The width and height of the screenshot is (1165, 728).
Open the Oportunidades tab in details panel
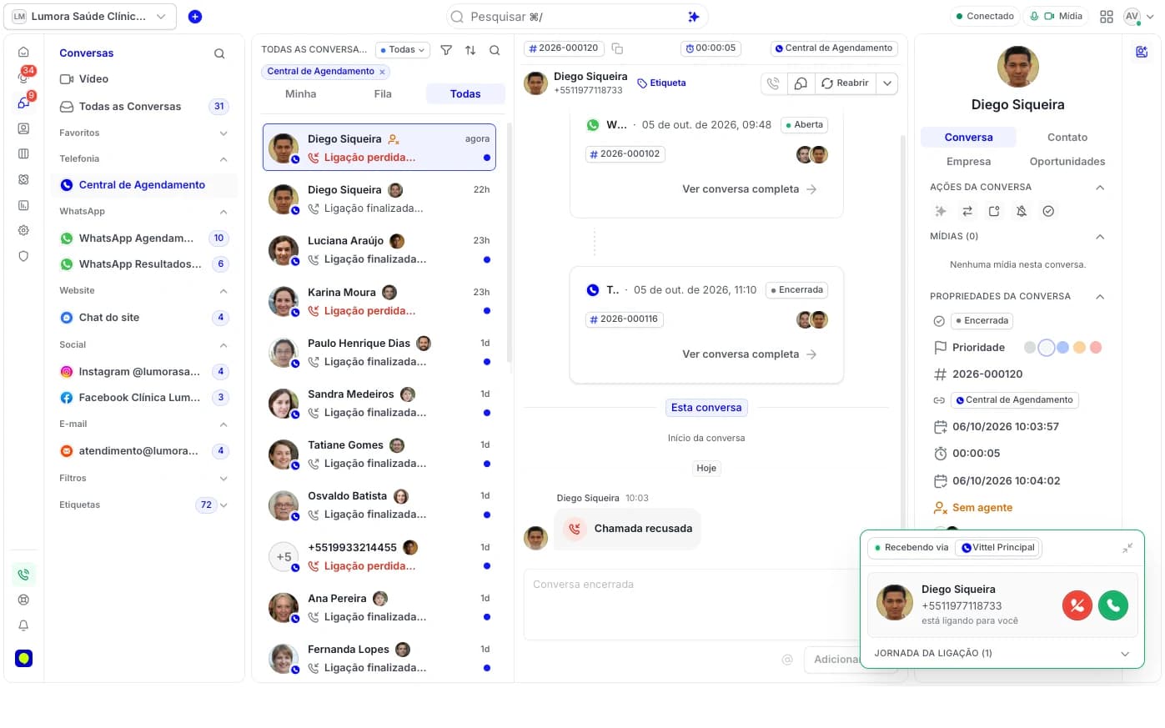click(1067, 162)
